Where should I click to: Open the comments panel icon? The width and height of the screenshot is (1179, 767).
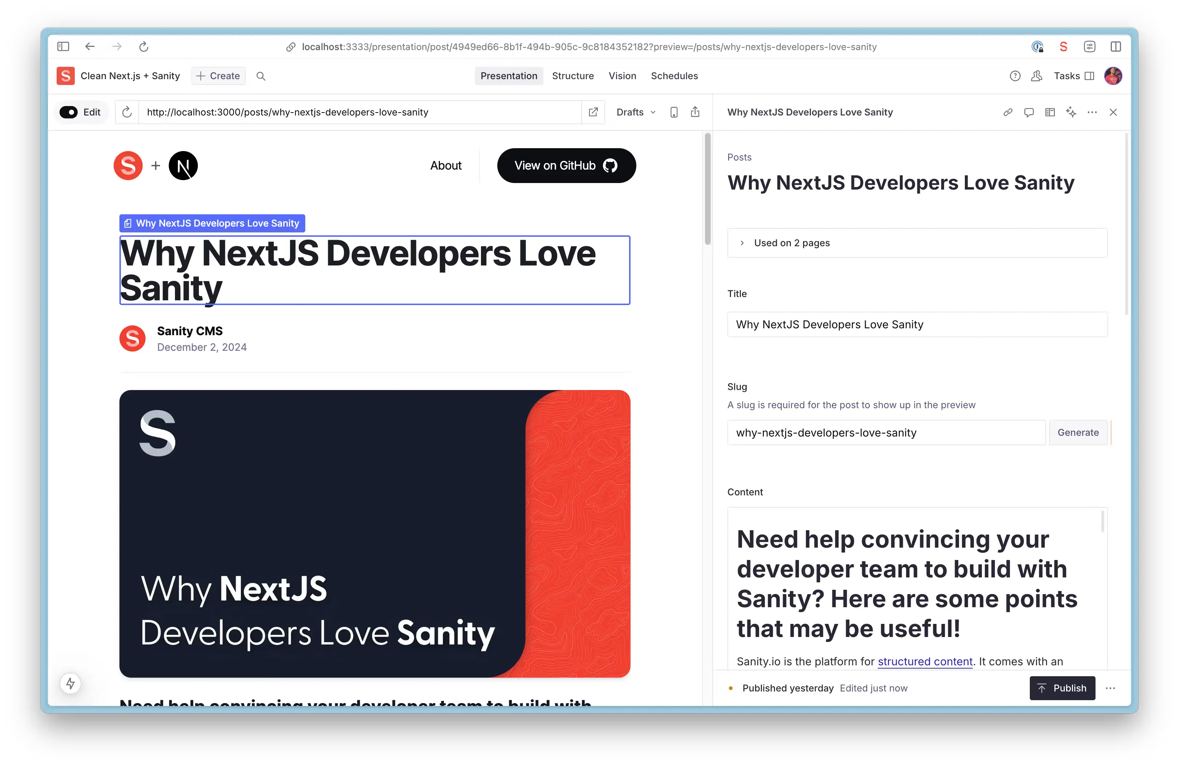point(1028,112)
